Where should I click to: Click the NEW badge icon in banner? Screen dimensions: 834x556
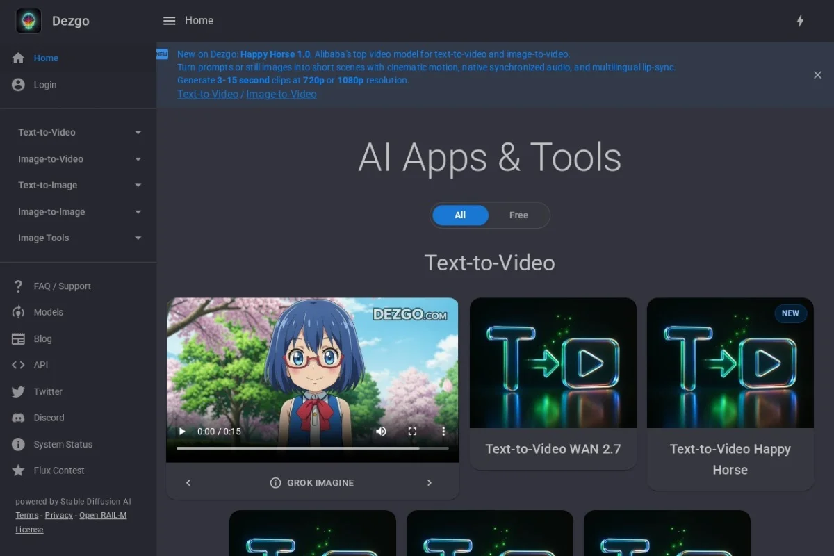(x=162, y=54)
